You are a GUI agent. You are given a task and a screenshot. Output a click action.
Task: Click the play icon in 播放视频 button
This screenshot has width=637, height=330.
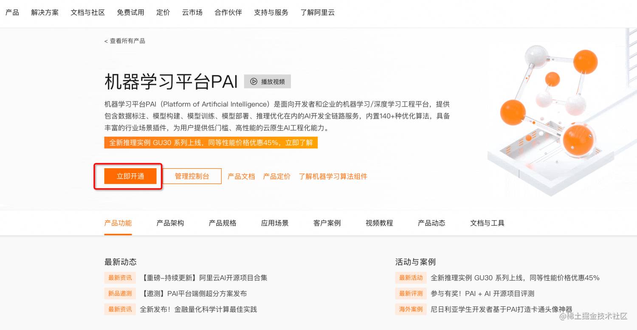coord(254,82)
